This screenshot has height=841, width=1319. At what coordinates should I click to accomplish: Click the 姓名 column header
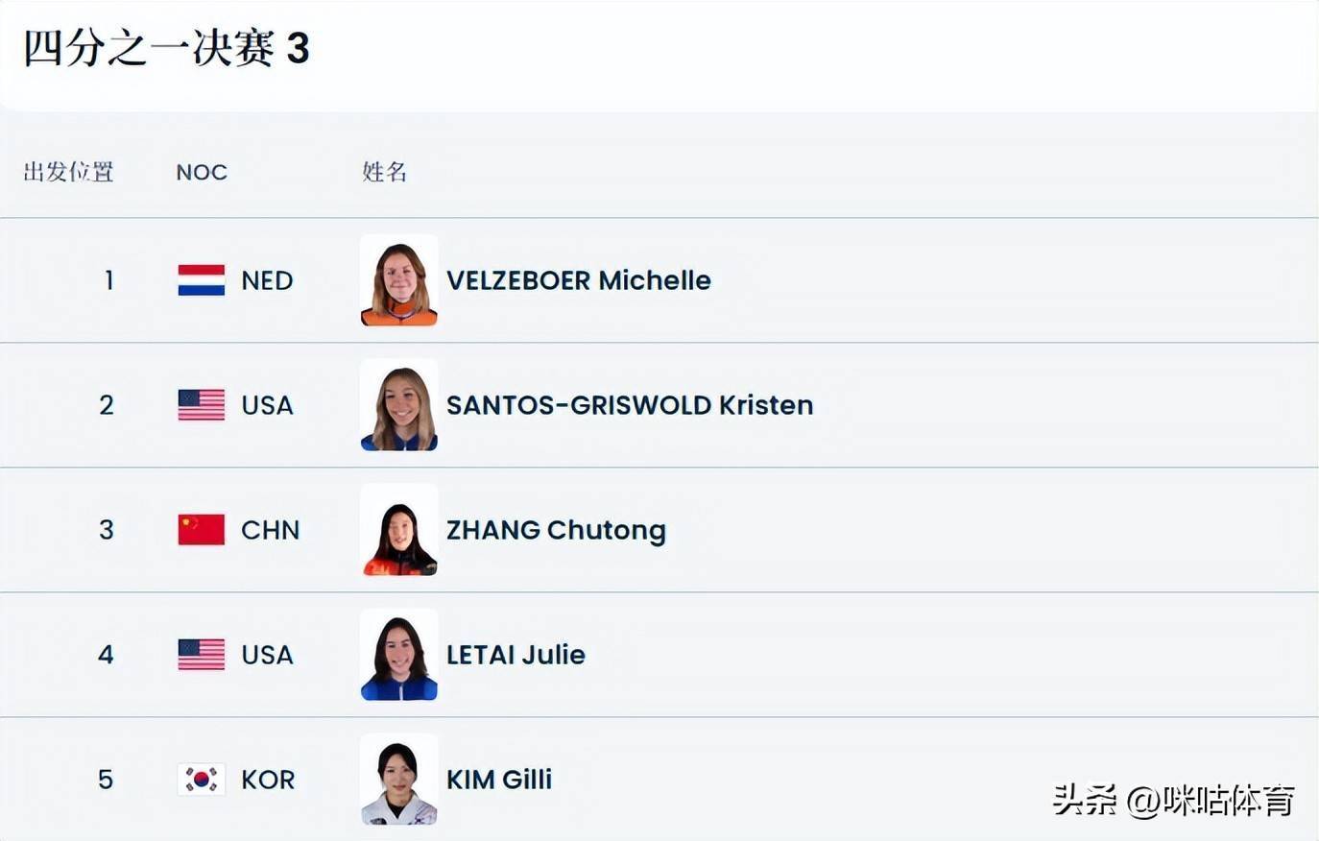point(385,172)
